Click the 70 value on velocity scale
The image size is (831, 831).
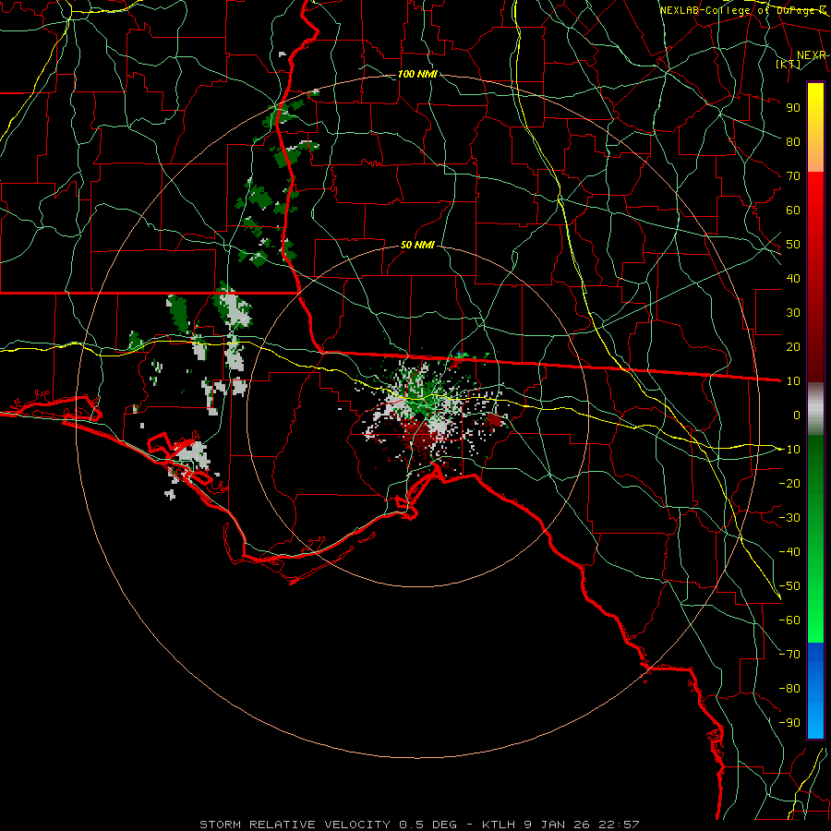click(793, 176)
